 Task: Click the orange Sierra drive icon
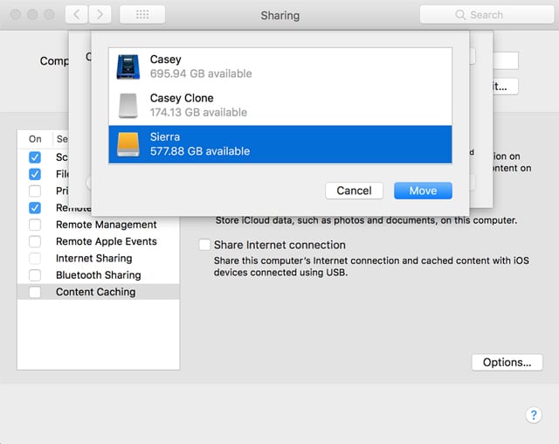[129, 144]
